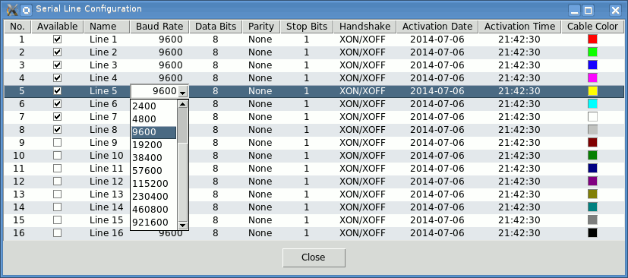Sort by the Baud Rate column header
The image size is (628, 278).
coord(159,27)
